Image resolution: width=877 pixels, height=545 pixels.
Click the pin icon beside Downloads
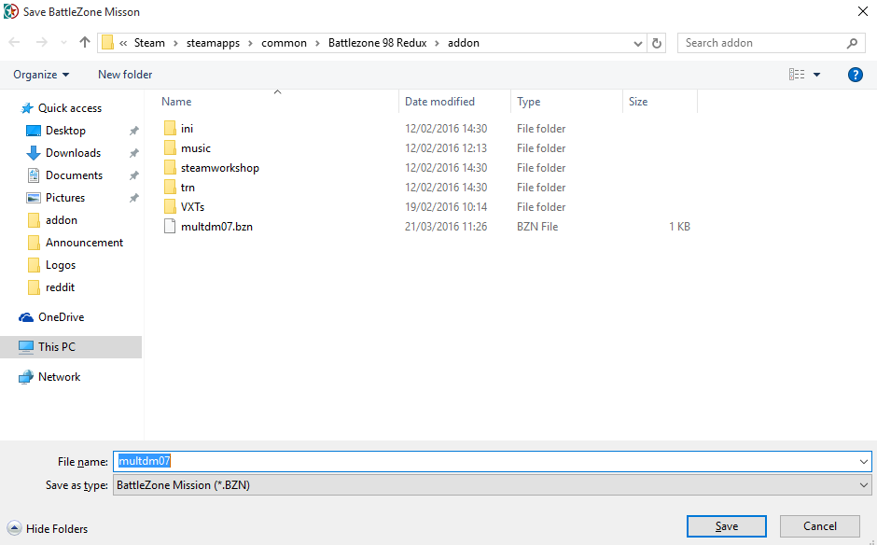[133, 153]
